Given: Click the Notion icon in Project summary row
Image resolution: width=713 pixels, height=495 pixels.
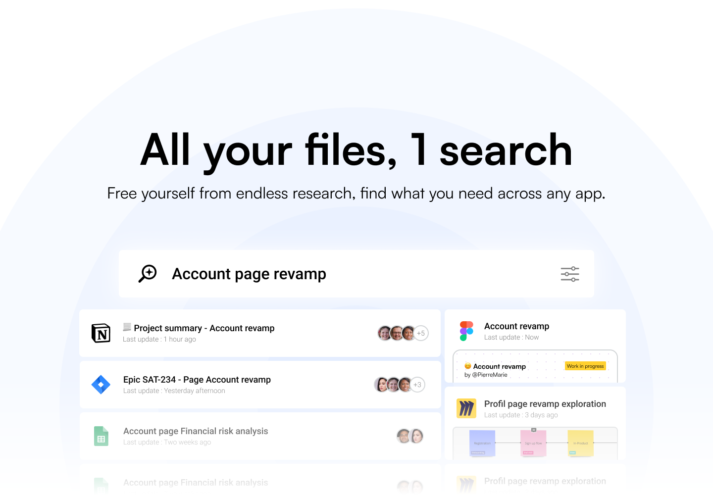Looking at the screenshot, I should coord(101,333).
